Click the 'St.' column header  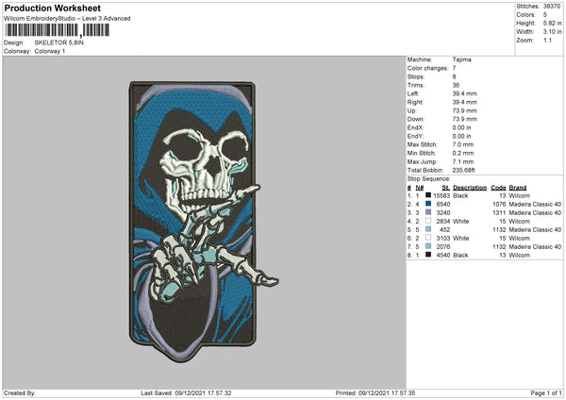point(446,188)
